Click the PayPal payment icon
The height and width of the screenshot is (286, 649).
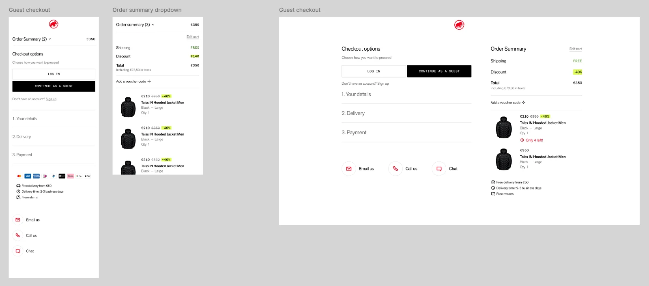click(54, 176)
